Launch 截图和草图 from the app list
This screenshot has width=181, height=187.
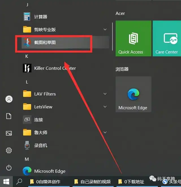[x=65, y=42]
